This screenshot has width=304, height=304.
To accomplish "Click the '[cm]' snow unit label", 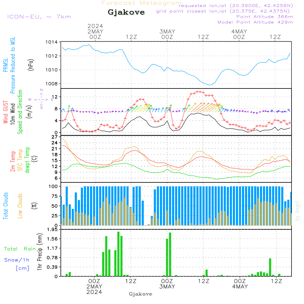I will (22, 268).
